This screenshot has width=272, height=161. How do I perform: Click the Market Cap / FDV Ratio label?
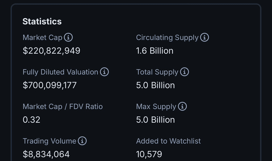[63, 107]
